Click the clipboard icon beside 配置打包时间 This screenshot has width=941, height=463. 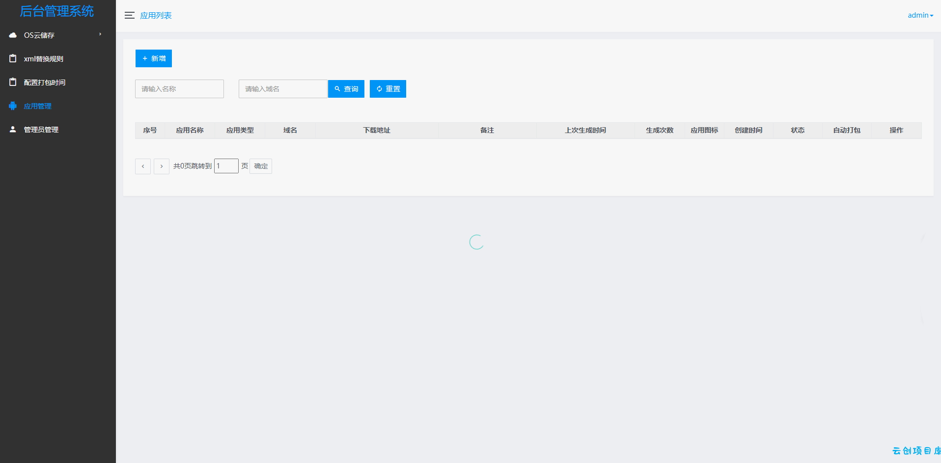(13, 82)
